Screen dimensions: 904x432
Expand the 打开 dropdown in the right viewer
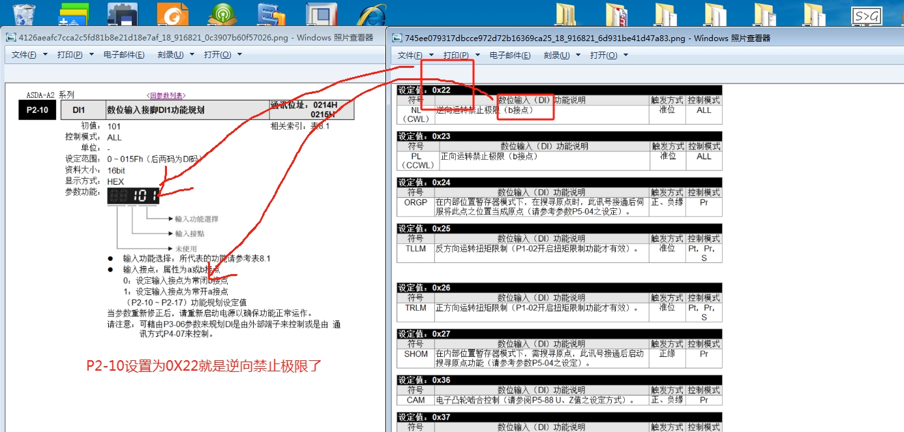pyautogui.click(x=625, y=55)
